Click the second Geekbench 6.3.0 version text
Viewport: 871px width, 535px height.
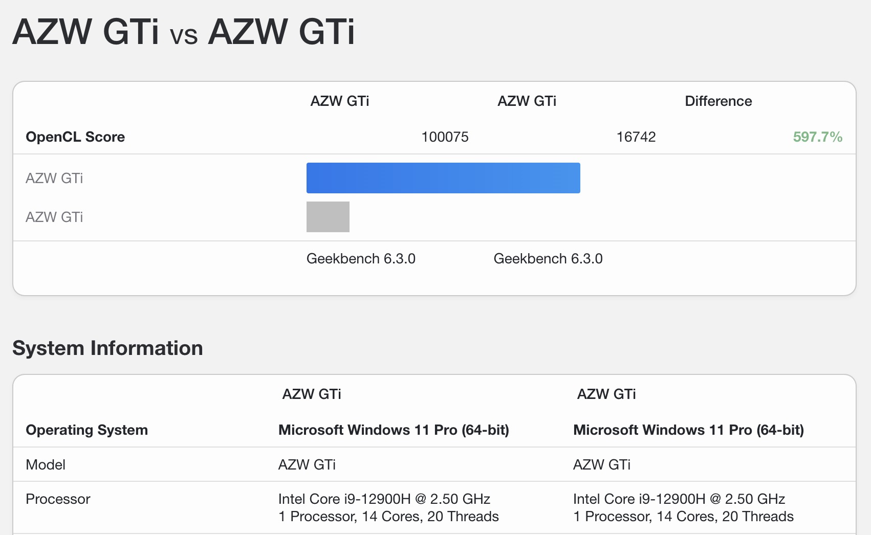(548, 259)
